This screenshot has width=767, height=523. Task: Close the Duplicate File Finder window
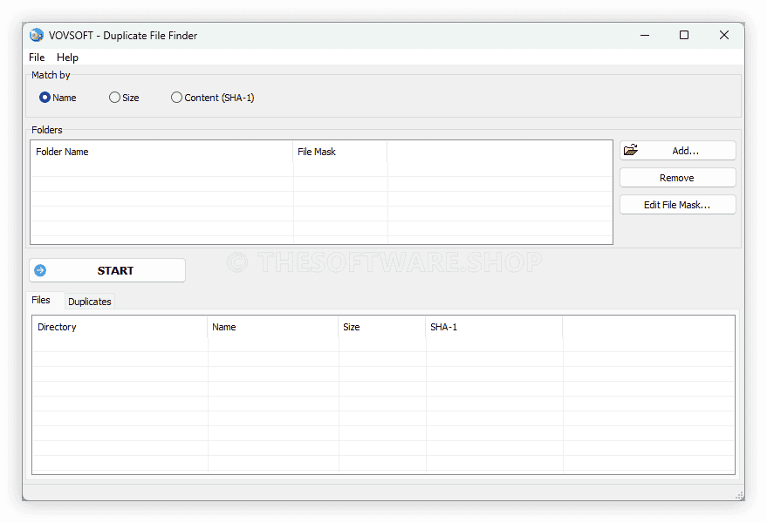click(724, 35)
